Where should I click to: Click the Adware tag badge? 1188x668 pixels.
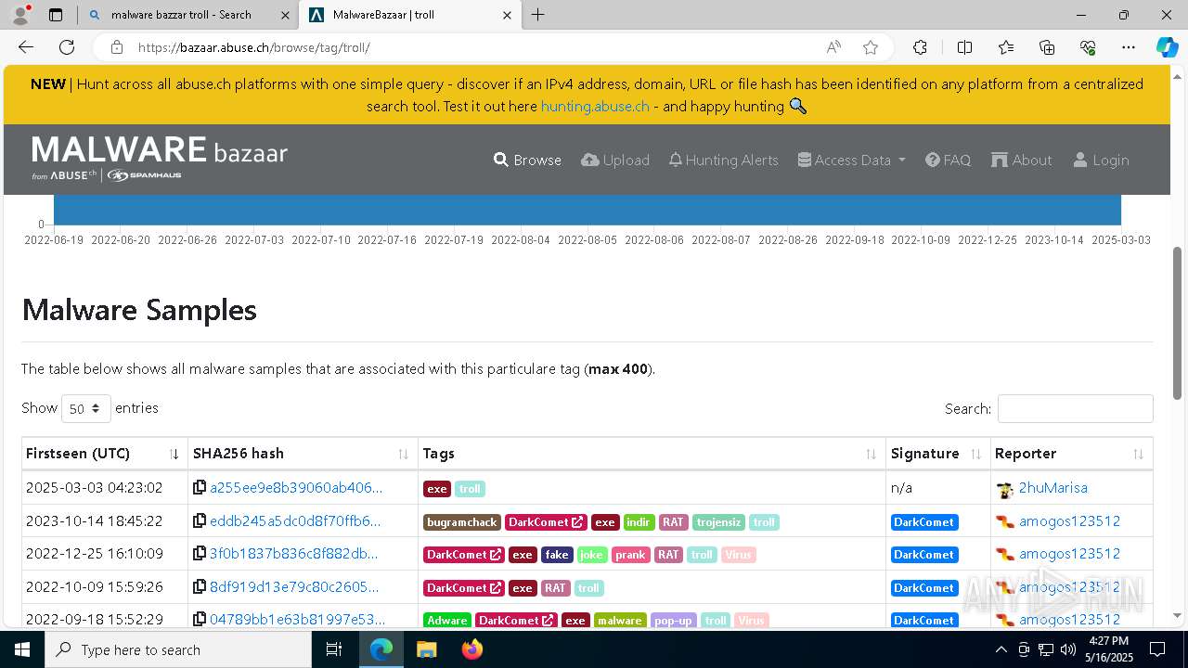(447, 620)
